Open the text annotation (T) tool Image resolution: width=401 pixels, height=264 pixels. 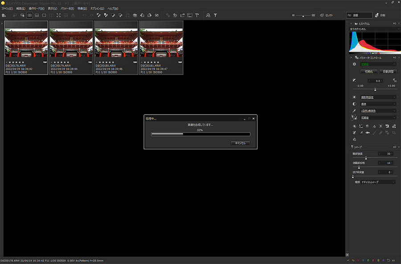(197, 15)
